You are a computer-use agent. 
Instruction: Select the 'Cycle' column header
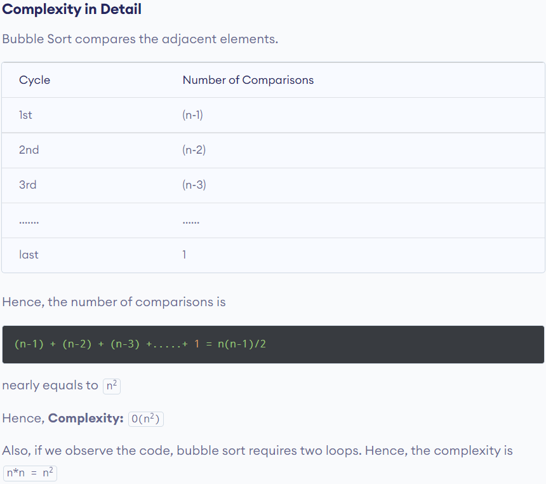click(34, 80)
